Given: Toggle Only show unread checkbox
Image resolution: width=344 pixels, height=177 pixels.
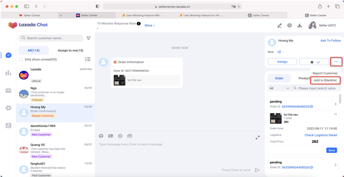Looking at the screenshot, I should click(x=21, y=59).
